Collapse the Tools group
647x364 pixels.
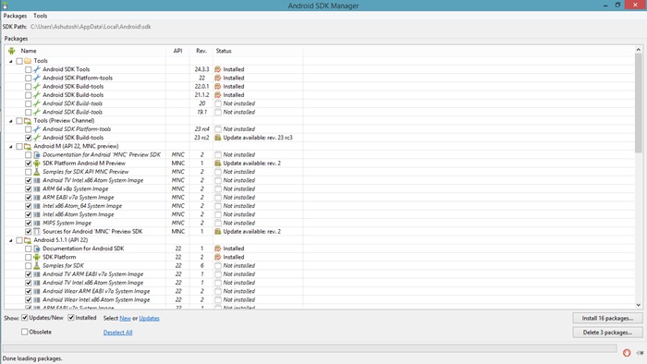click(x=11, y=61)
